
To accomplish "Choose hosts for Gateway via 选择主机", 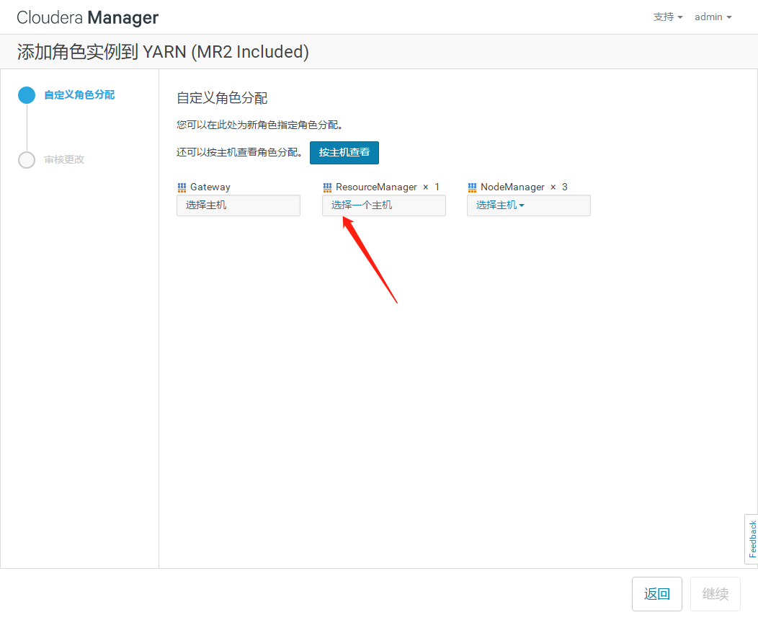I will click(x=238, y=205).
